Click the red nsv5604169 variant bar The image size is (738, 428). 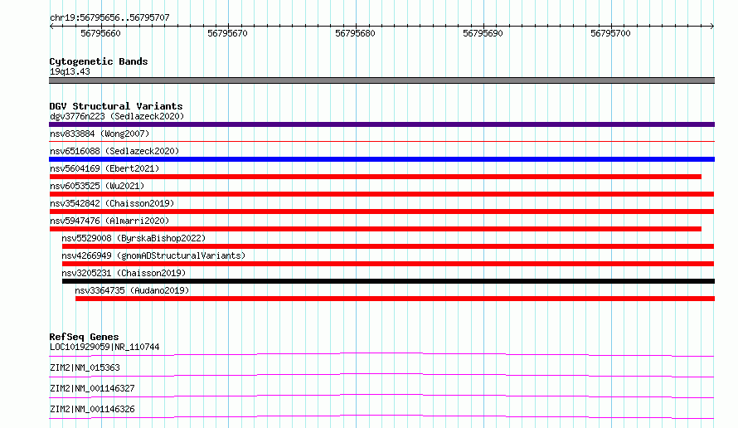click(376, 177)
